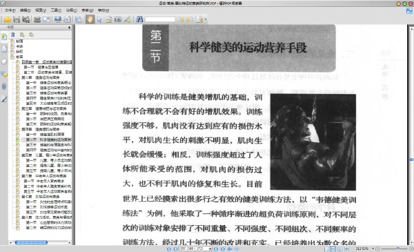The width and height of the screenshot is (414, 252).
Task: Go to next view arrow
Action: click(x=237, y=249)
